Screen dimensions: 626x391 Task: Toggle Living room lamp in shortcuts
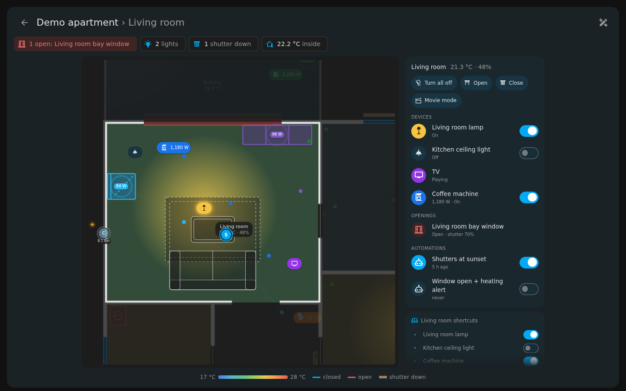pyautogui.click(x=531, y=335)
